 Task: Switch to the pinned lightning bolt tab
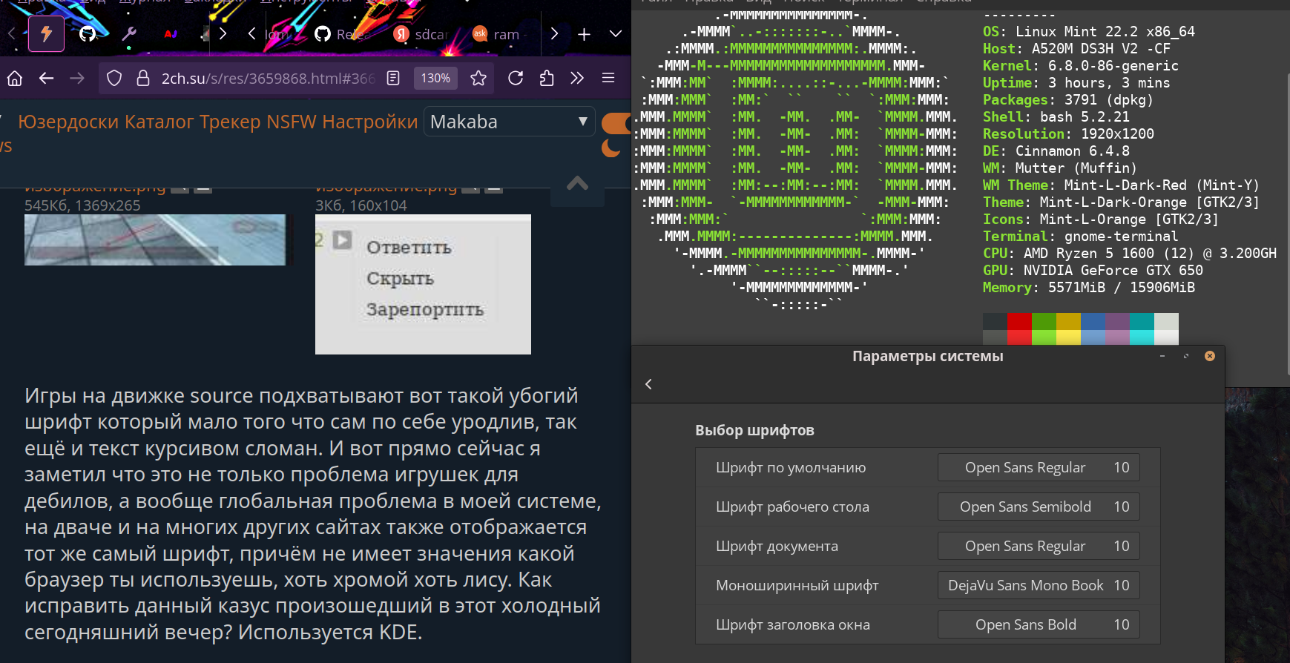46,34
